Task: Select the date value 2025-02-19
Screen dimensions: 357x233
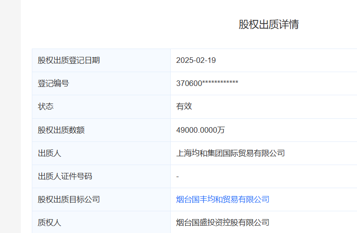Action: [196, 60]
